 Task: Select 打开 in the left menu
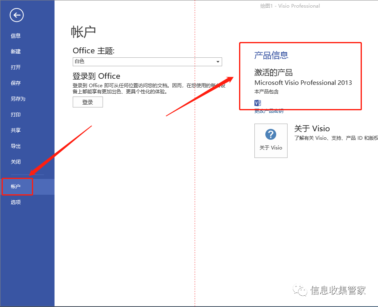coord(15,67)
